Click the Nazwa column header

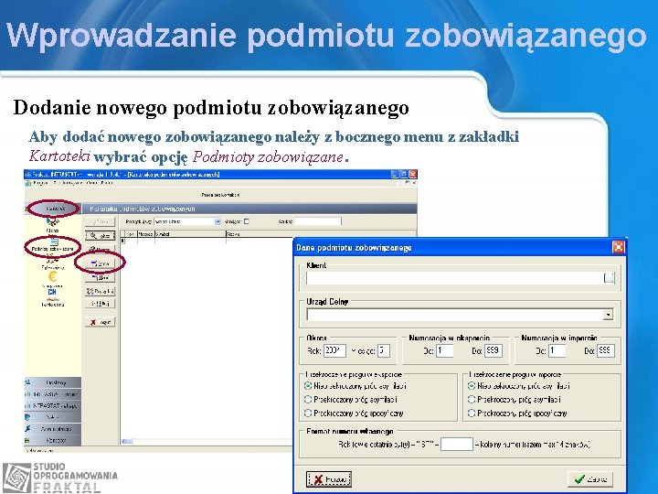tap(321, 234)
